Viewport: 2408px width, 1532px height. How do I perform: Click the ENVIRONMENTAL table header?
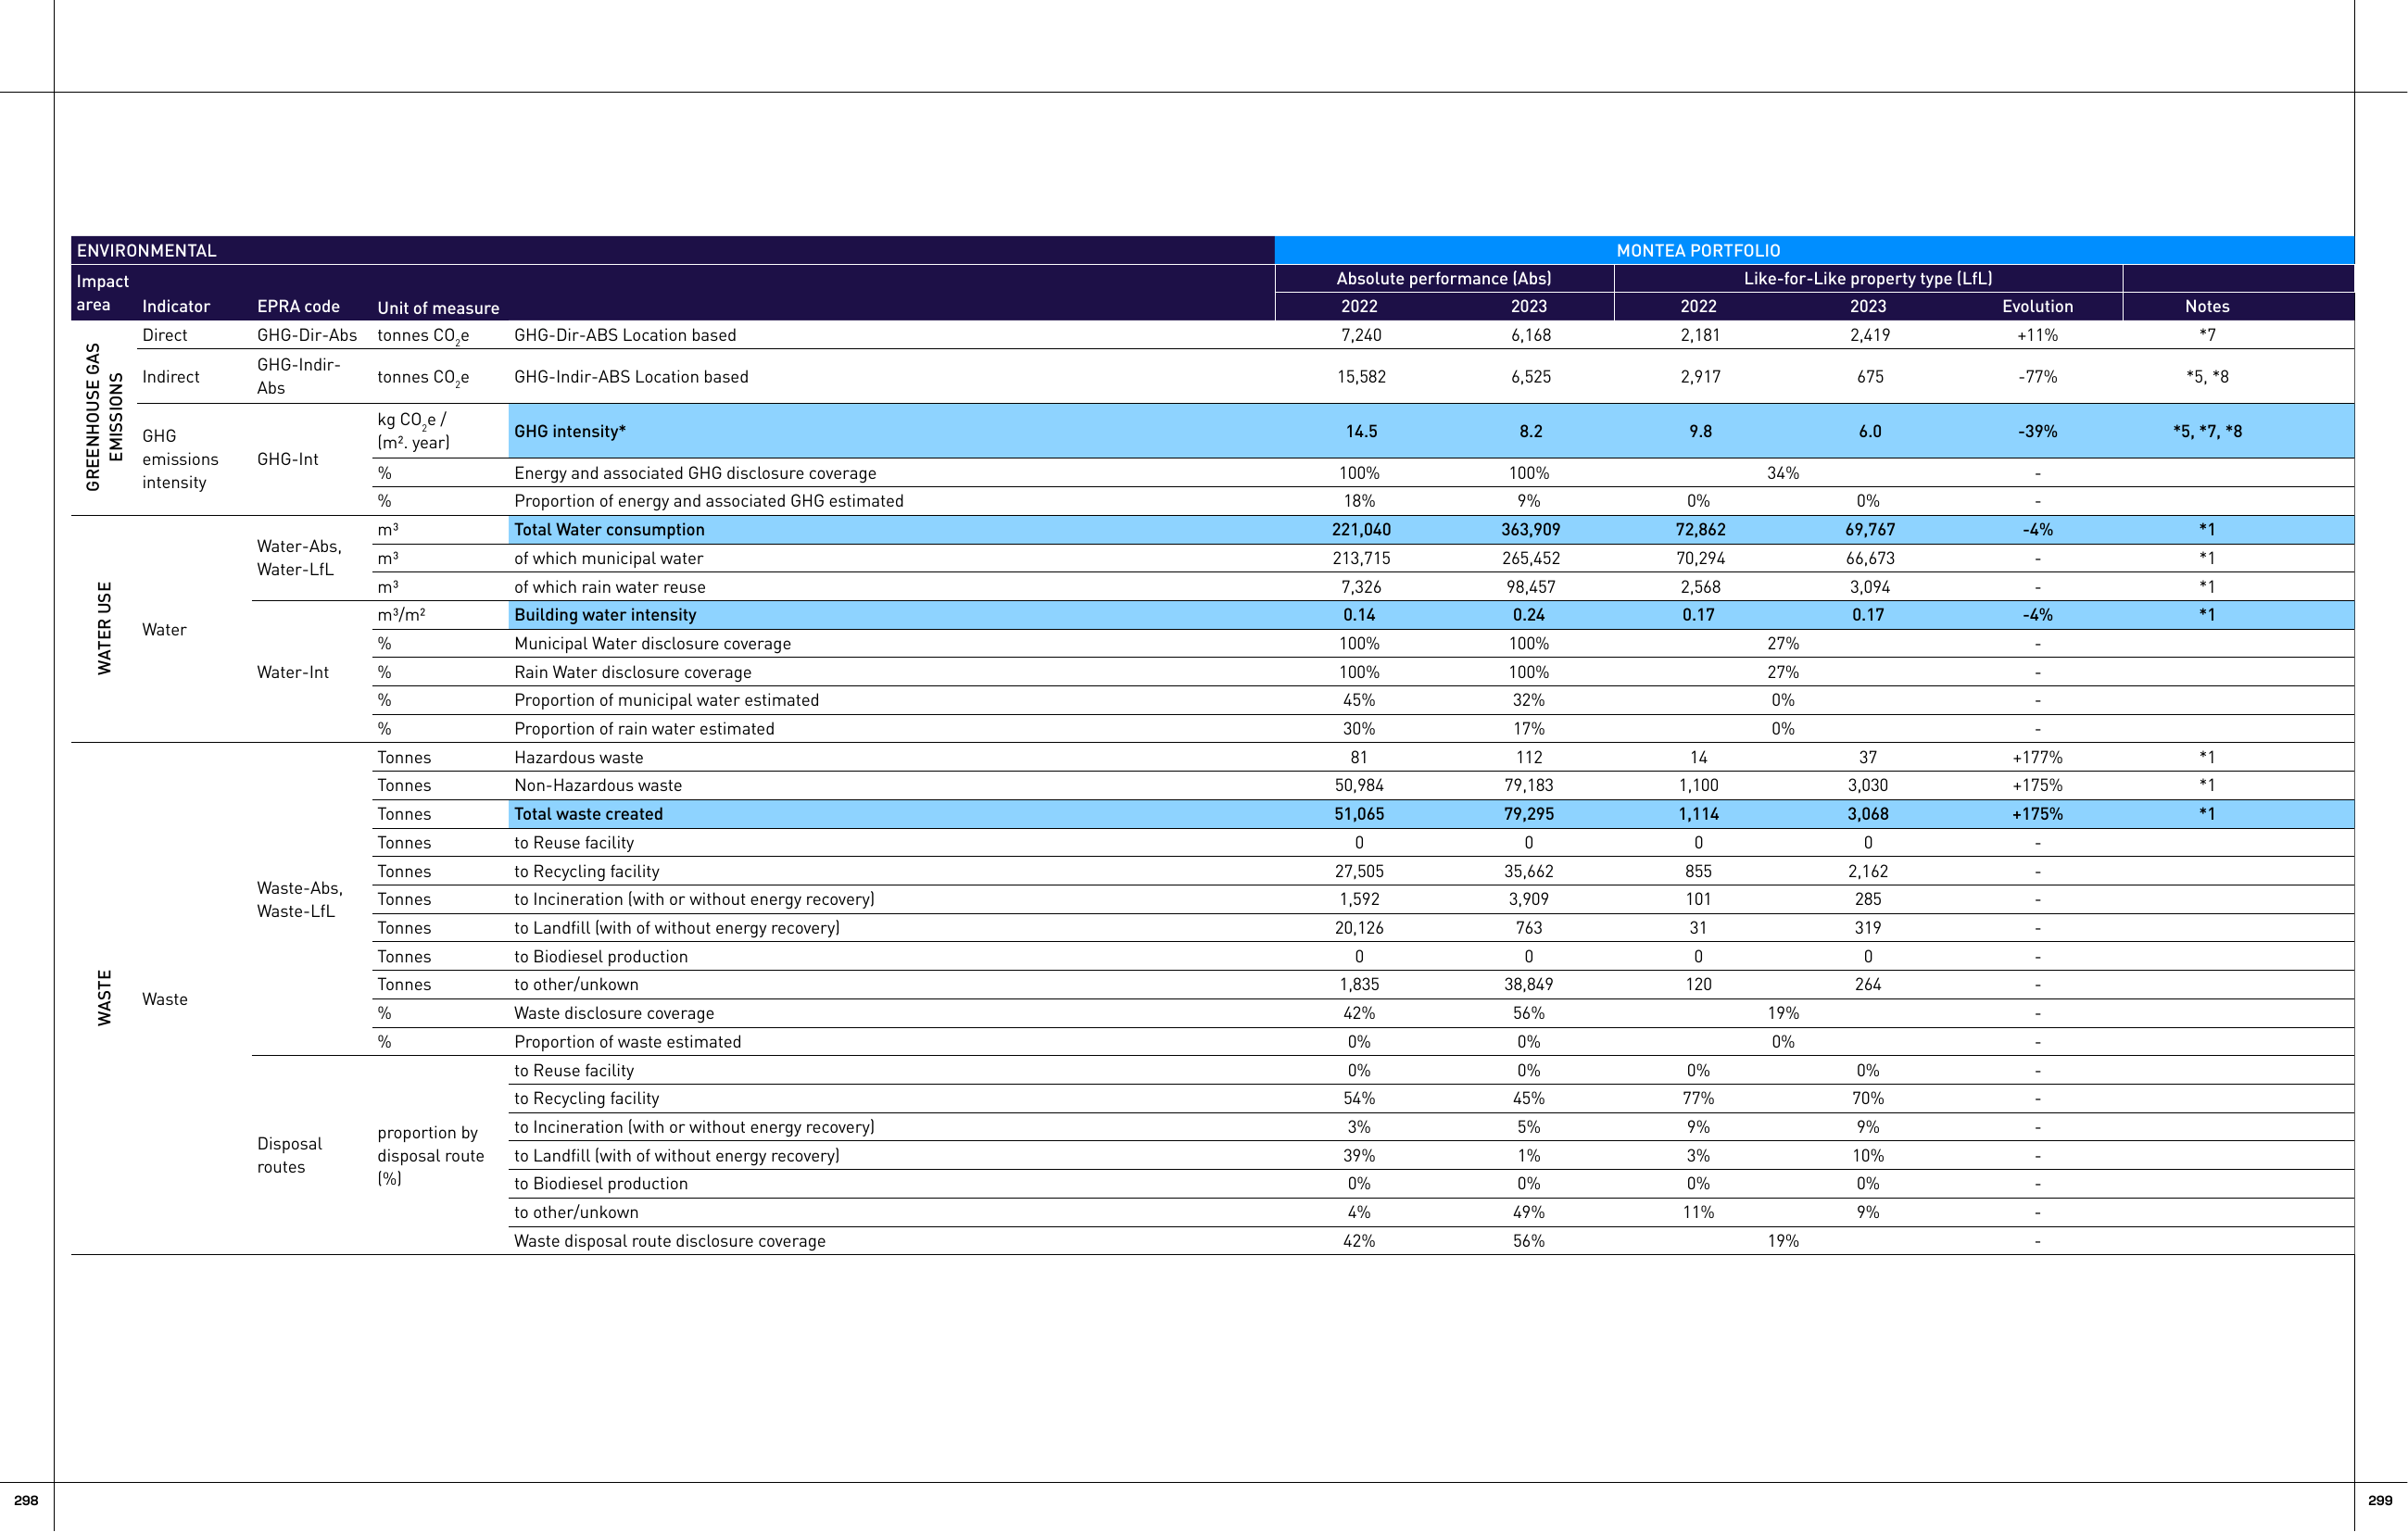tap(146, 251)
